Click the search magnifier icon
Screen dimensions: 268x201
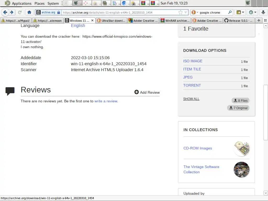pyautogui.click(x=230, y=12)
